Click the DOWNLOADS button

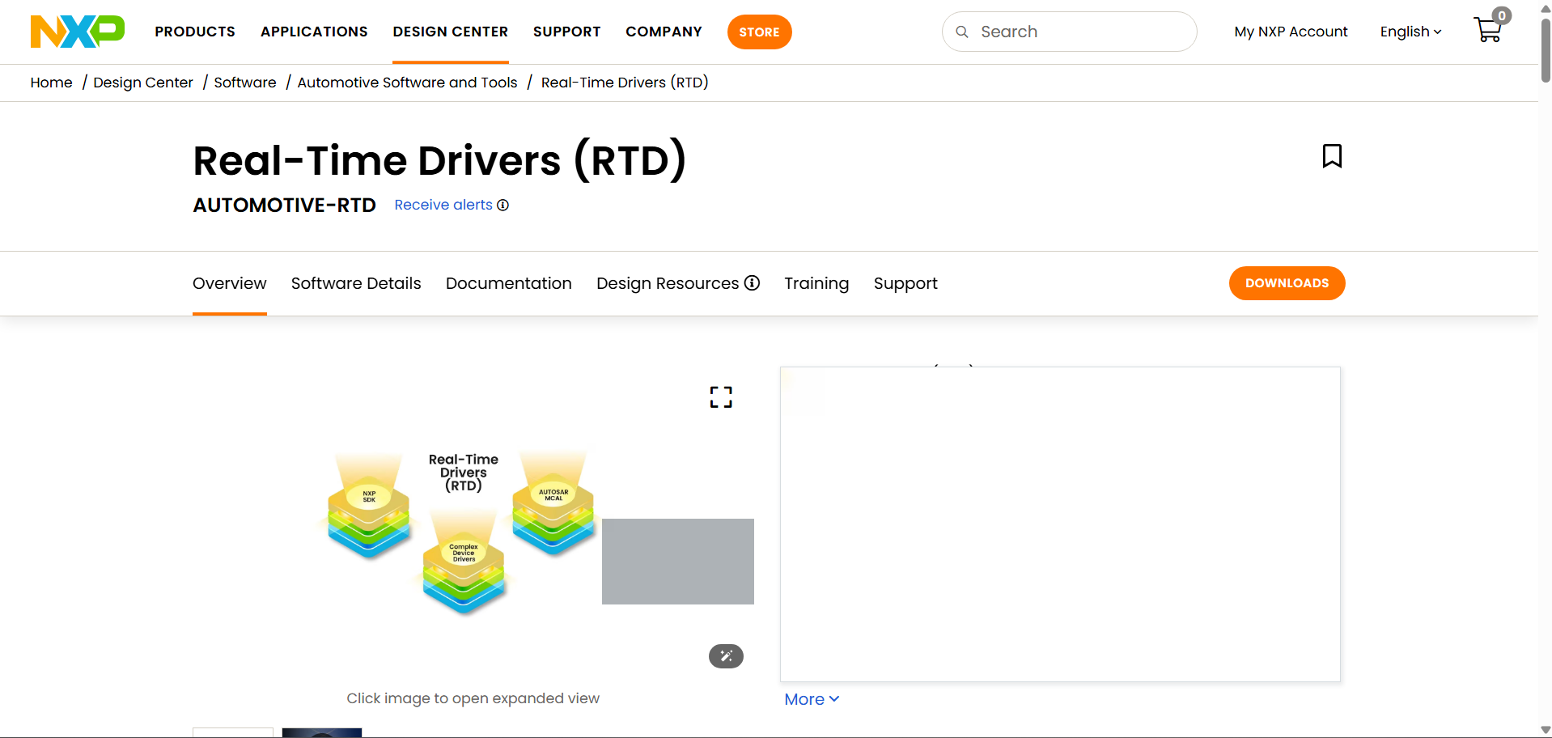[1287, 283]
